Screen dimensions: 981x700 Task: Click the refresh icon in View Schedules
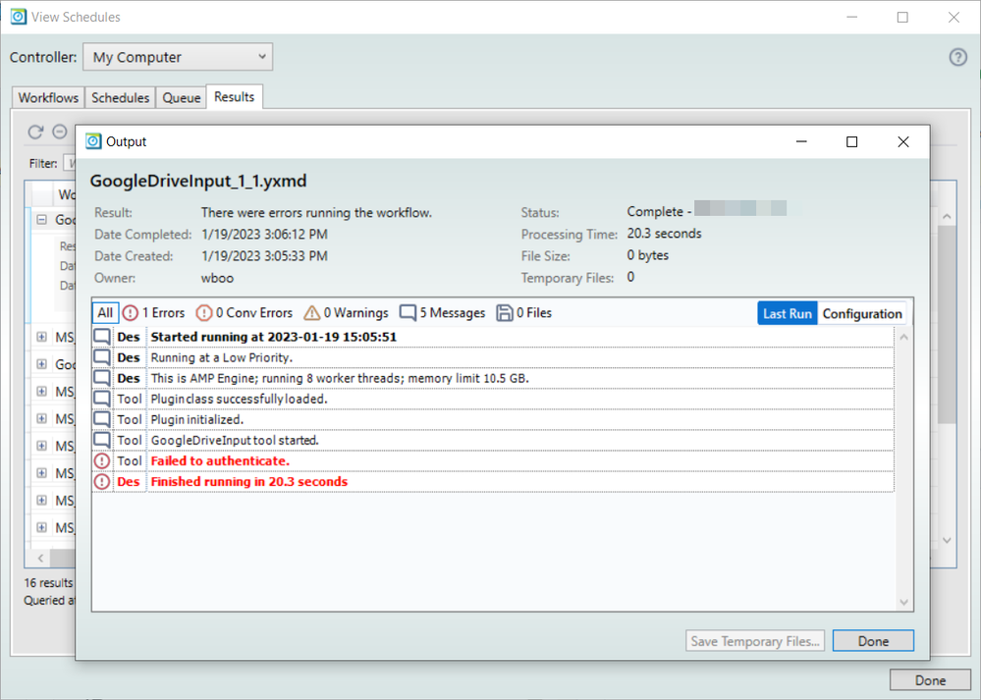pos(35,132)
